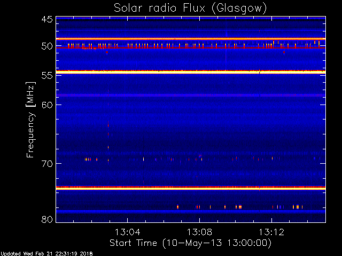Click the 55 MHz frequency tick label
This screenshot has width=342, height=256.
pos(47,76)
